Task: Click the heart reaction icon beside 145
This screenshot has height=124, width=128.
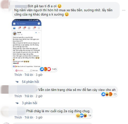Action: (49, 69)
